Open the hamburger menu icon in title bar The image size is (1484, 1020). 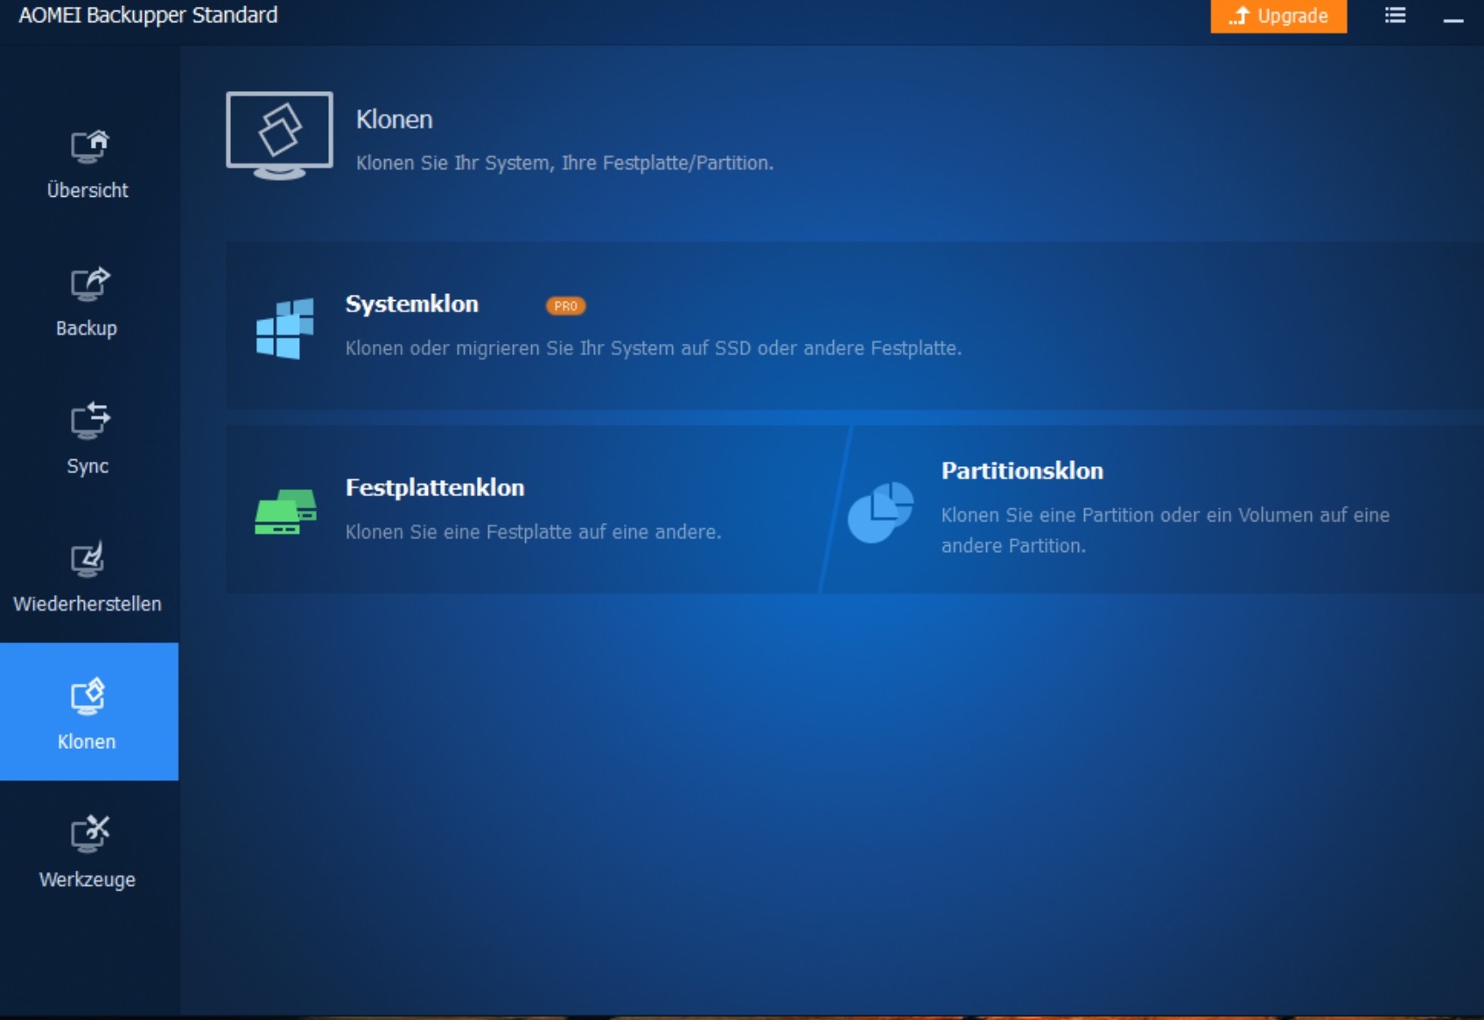point(1396,15)
